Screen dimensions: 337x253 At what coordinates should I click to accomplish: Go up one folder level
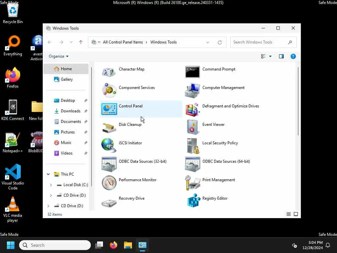81,42
